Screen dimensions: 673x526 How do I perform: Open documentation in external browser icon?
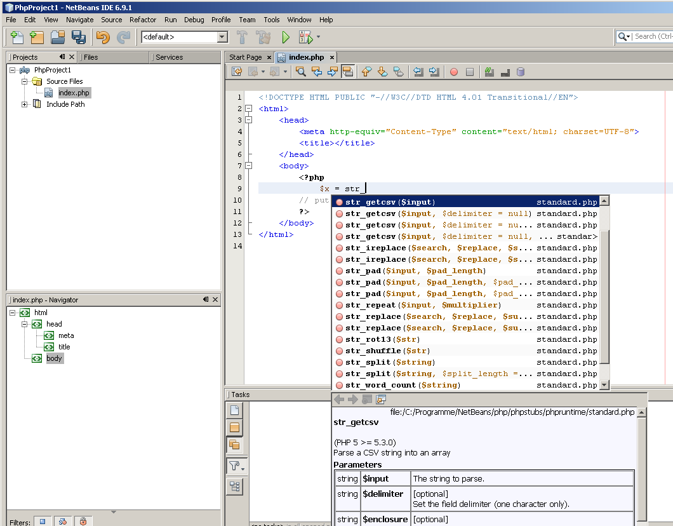pos(381,400)
